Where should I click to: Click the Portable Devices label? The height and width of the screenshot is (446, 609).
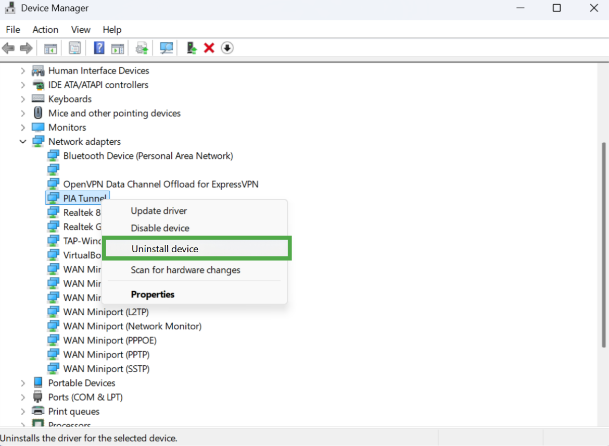[82, 383]
